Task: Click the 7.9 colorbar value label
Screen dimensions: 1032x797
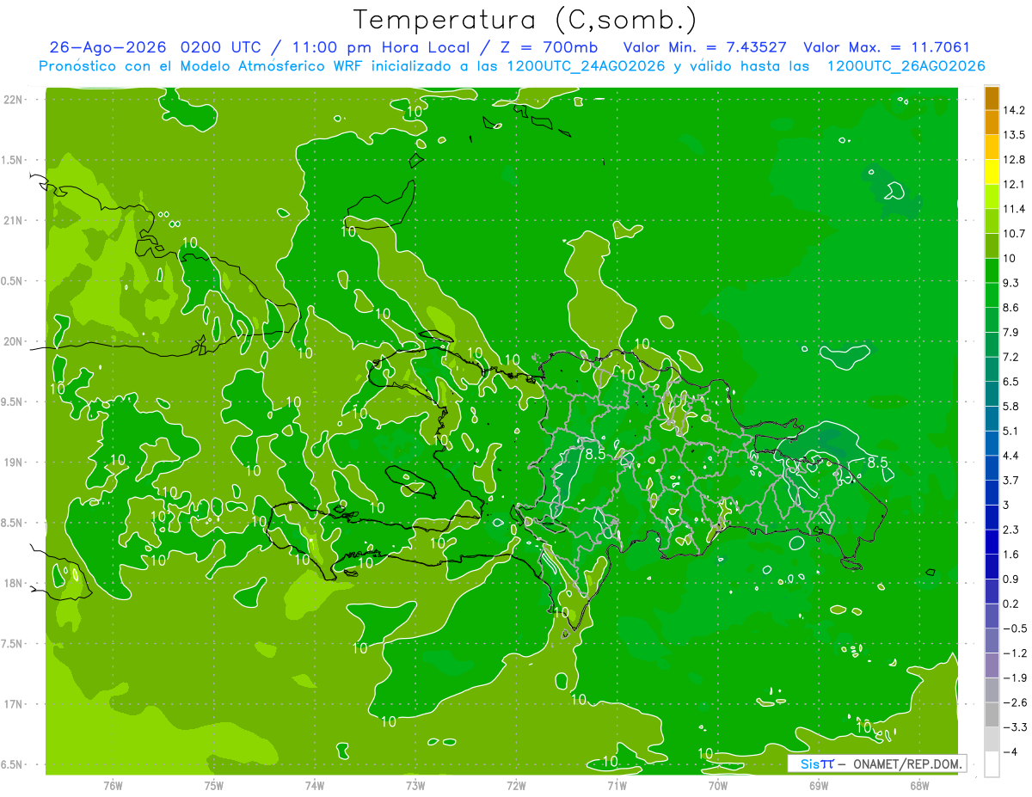Action: point(1011,332)
